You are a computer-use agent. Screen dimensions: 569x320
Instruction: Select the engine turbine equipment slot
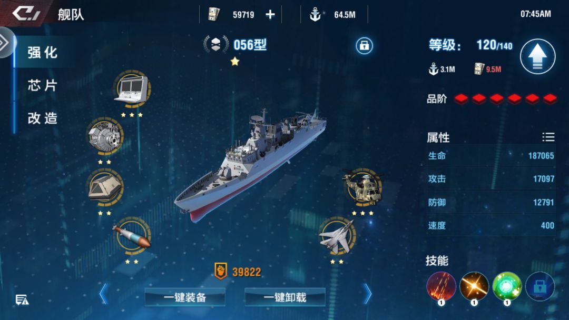[x=105, y=136]
